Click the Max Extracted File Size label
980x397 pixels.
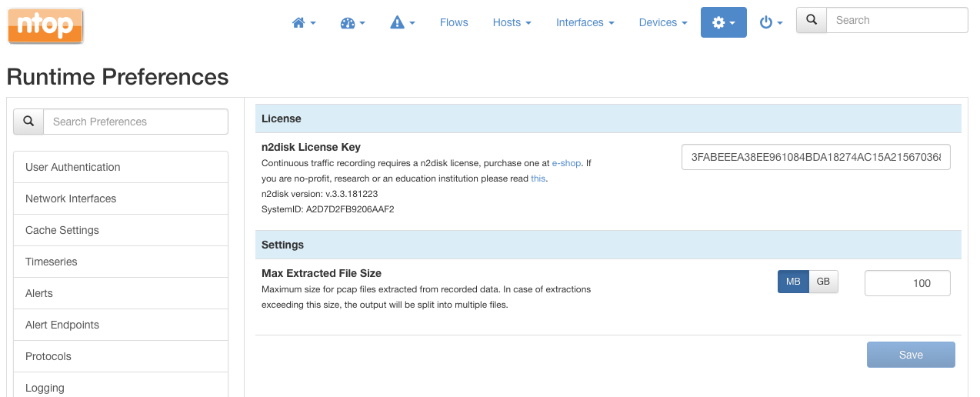pos(322,273)
